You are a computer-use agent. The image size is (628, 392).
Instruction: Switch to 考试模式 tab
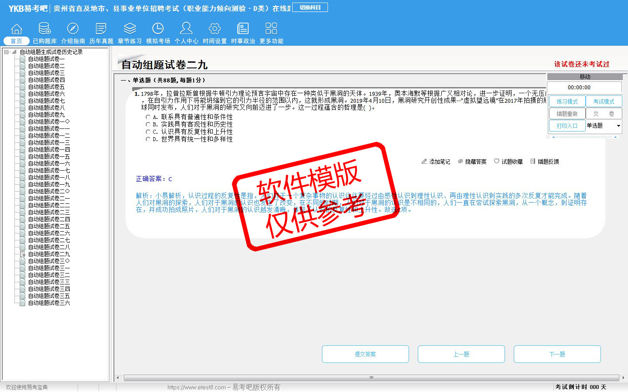click(604, 101)
